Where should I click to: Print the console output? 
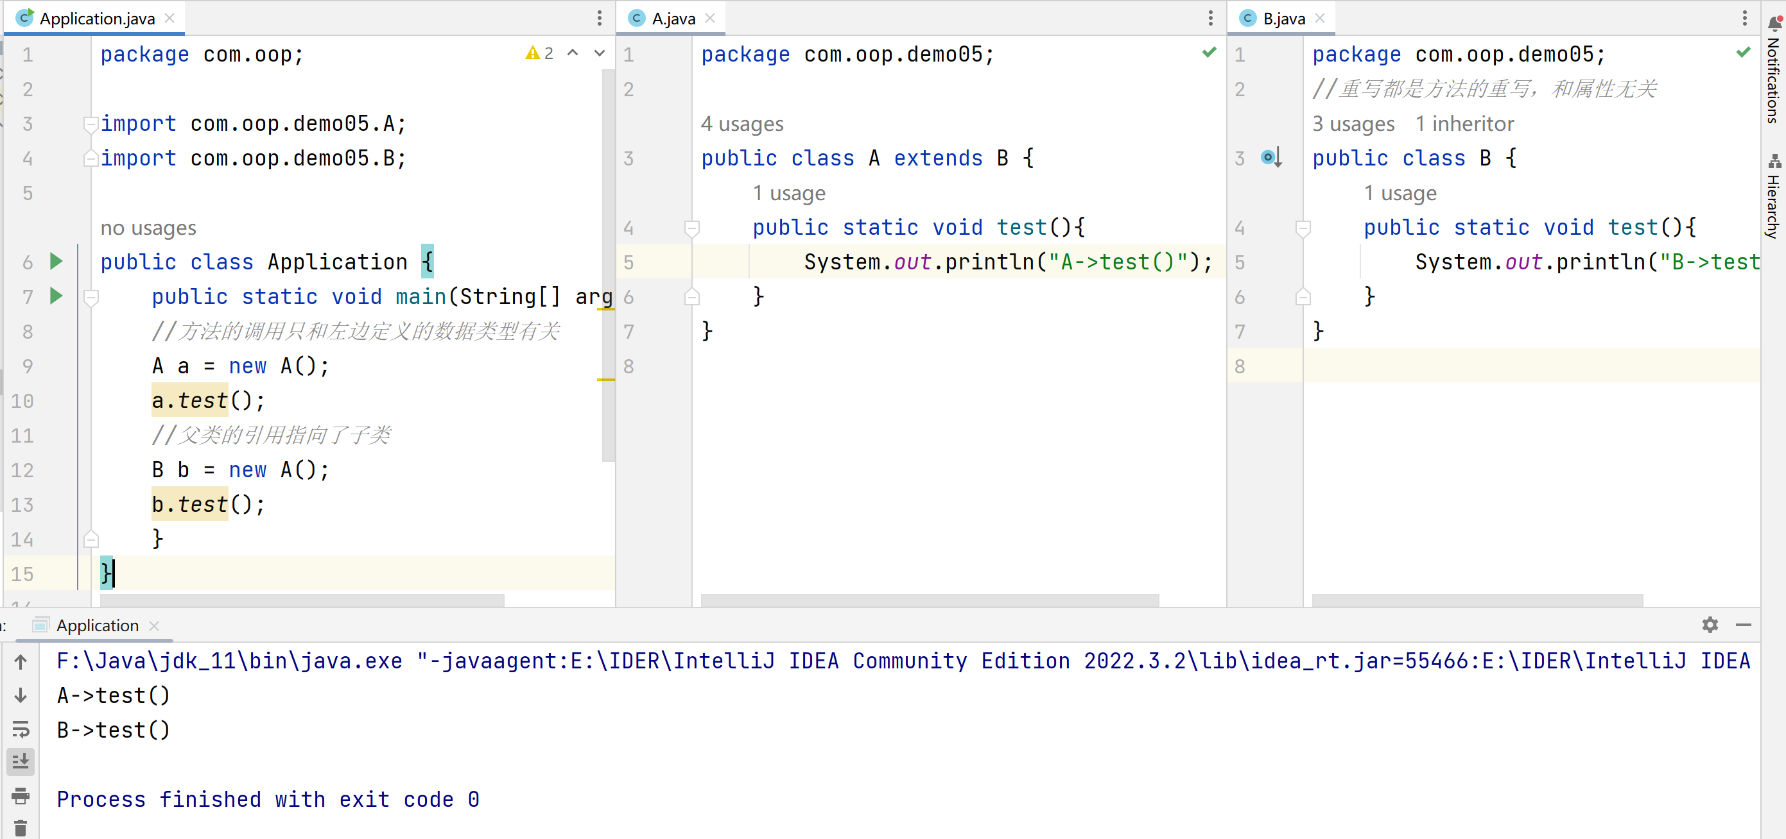21,795
